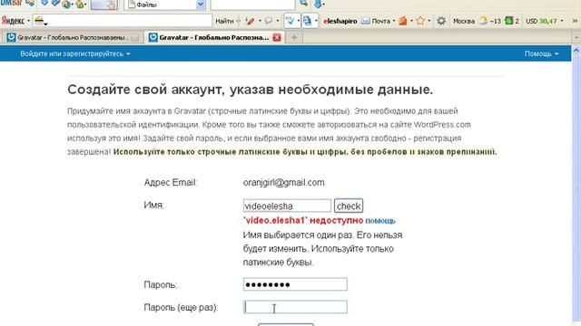581x326 pixels.
Task: Open the Помощь dropdown menu
Action: point(541,54)
